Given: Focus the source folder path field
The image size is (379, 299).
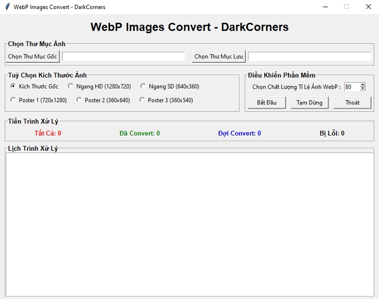Looking at the screenshot, I should point(124,56).
